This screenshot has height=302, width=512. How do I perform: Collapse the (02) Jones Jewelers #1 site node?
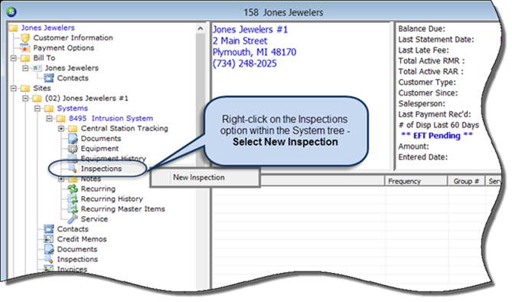click(25, 98)
